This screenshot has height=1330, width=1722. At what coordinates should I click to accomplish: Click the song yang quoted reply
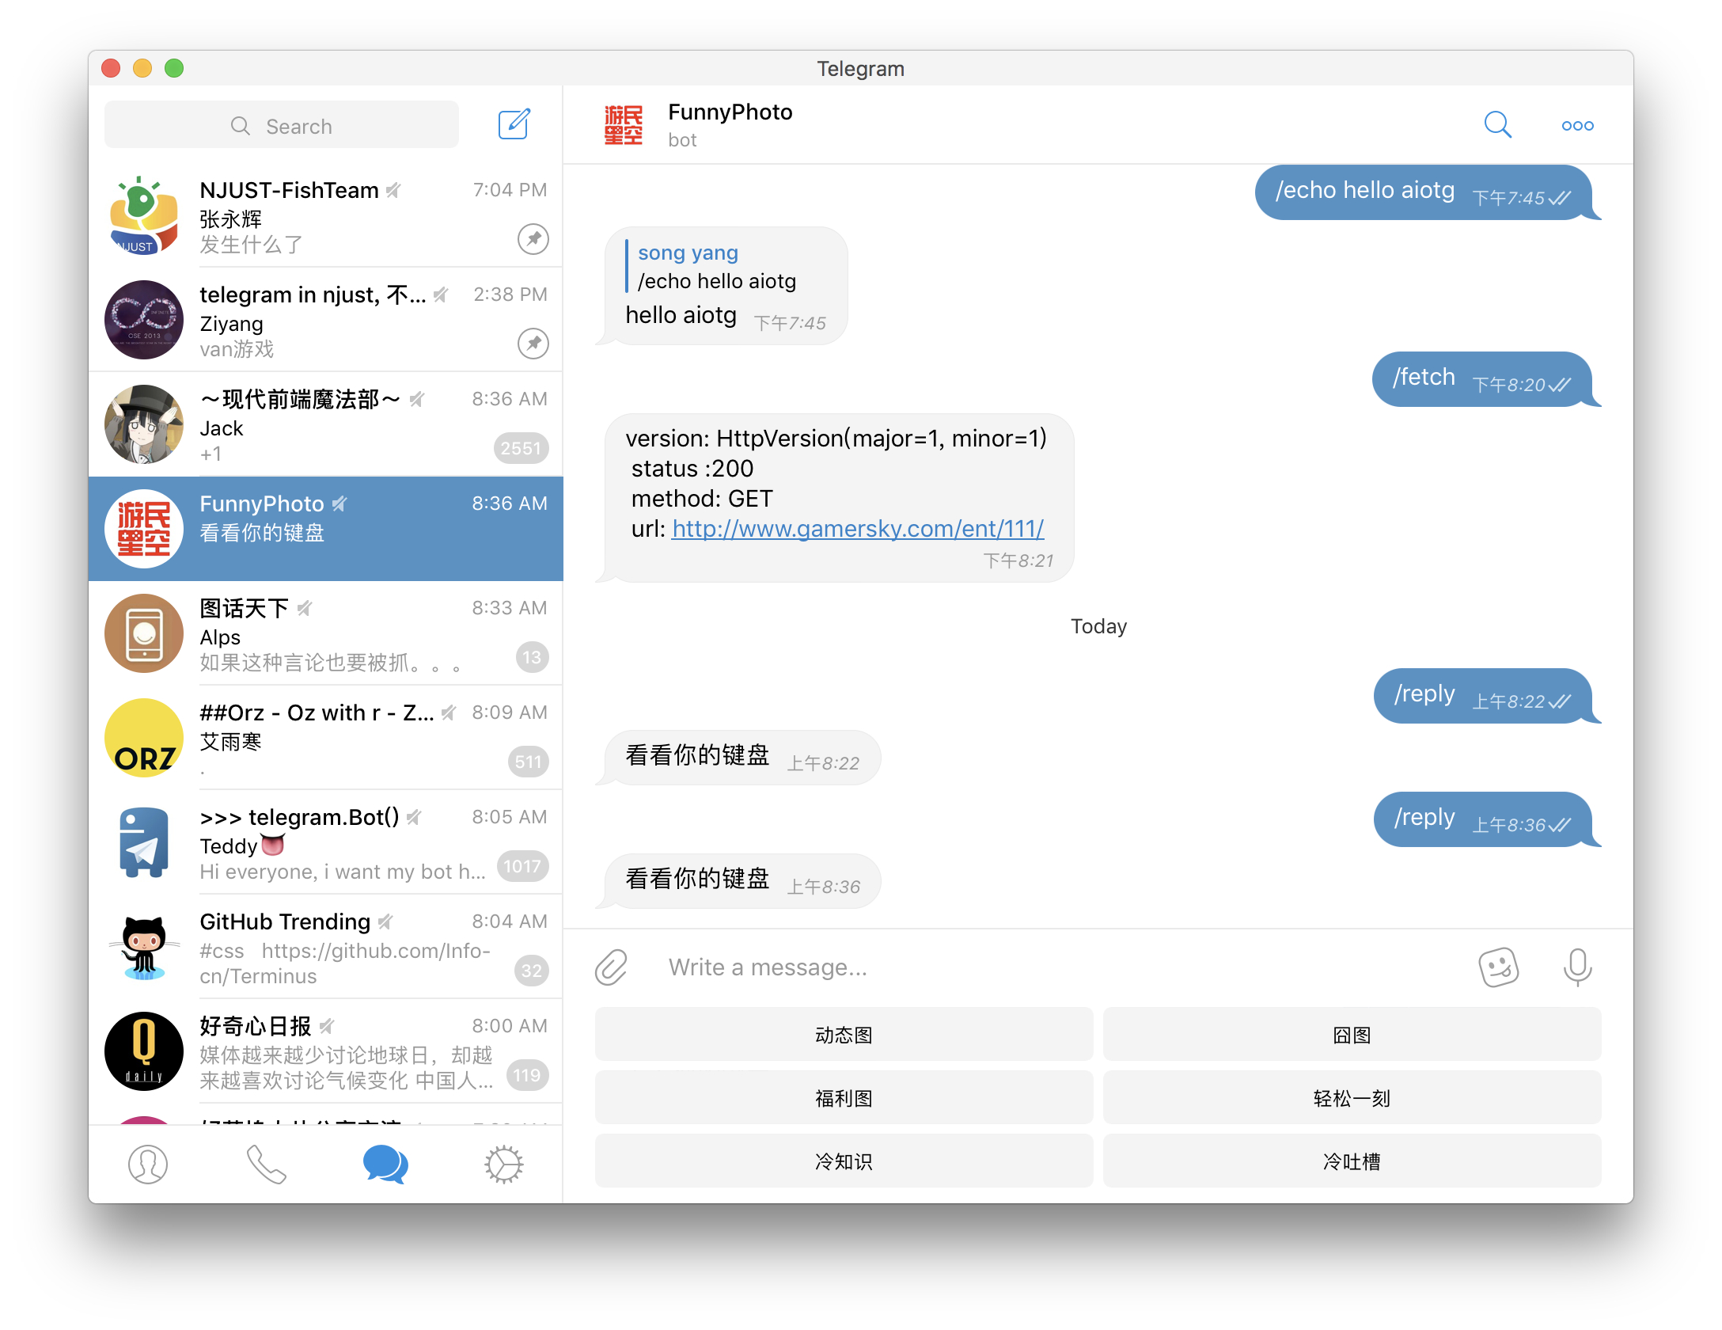click(711, 267)
